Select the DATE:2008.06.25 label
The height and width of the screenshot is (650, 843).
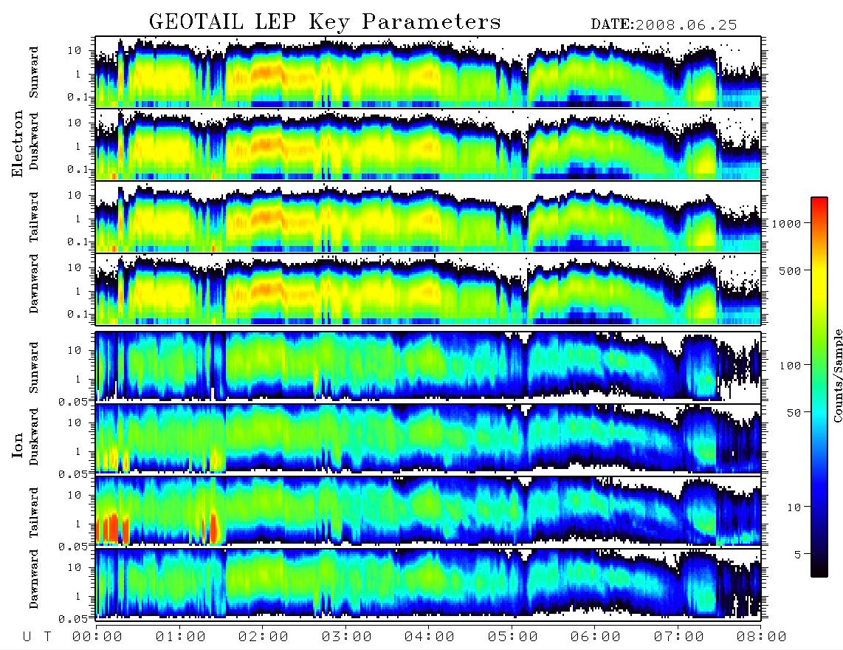664,25
